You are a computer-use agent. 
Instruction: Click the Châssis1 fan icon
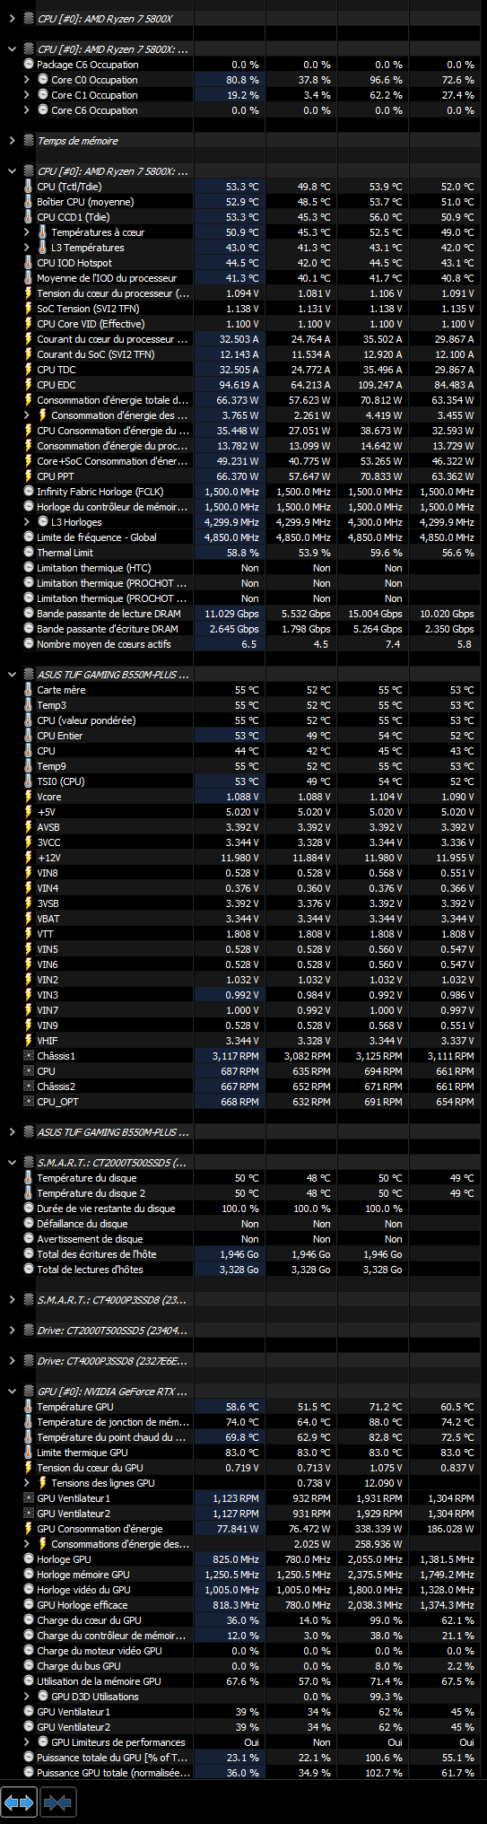tap(29, 1056)
